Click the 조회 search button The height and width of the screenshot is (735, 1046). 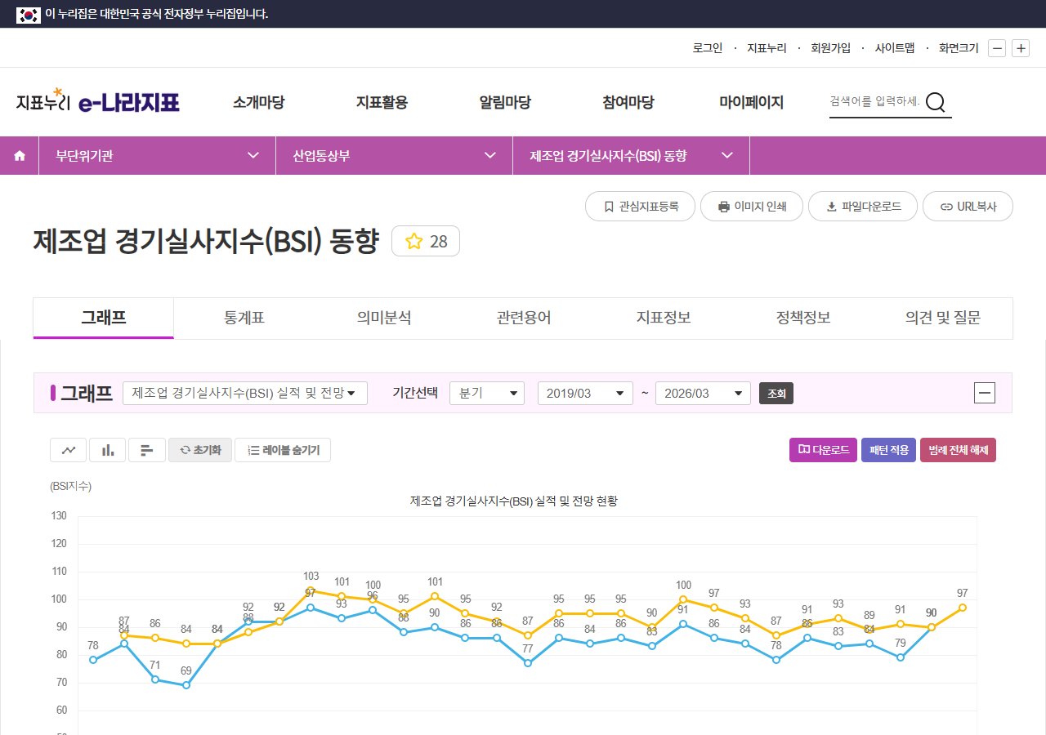point(776,394)
